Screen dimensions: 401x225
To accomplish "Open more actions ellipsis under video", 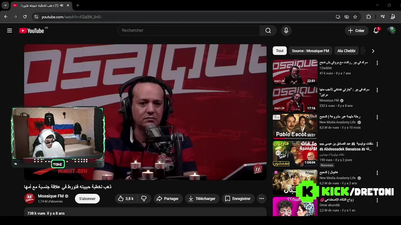I will pos(262,198).
